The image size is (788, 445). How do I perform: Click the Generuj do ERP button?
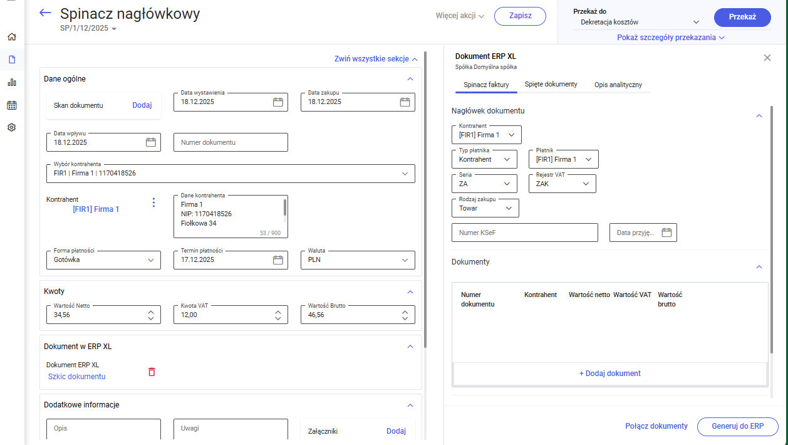pyautogui.click(x=737, y=426)
